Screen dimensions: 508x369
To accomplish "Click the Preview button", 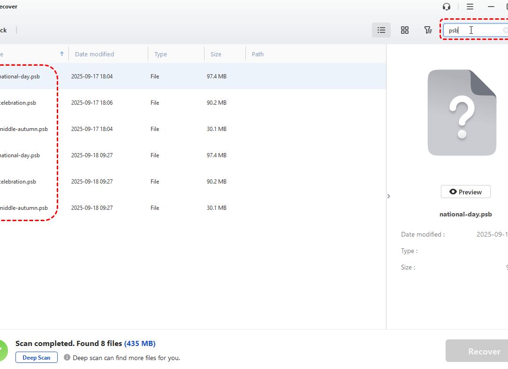I will pos(465,192).
